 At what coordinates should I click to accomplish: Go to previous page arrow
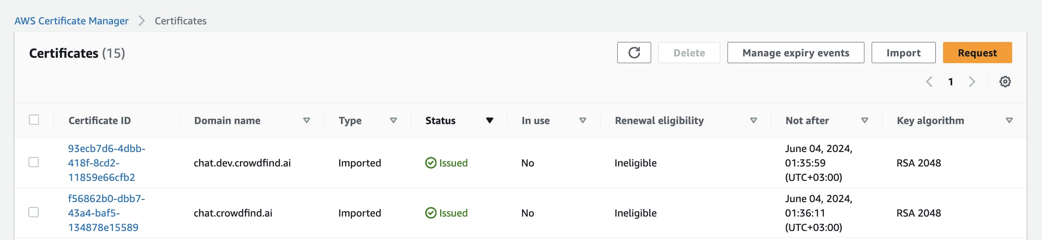(929, 82)
